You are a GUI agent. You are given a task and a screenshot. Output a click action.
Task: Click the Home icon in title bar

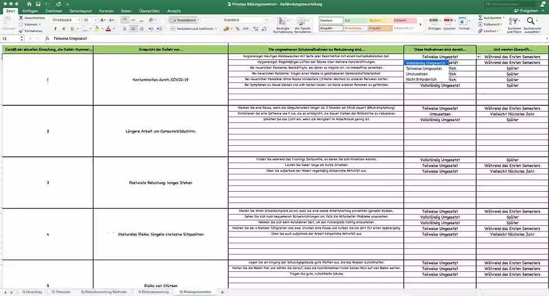[29, 4]
